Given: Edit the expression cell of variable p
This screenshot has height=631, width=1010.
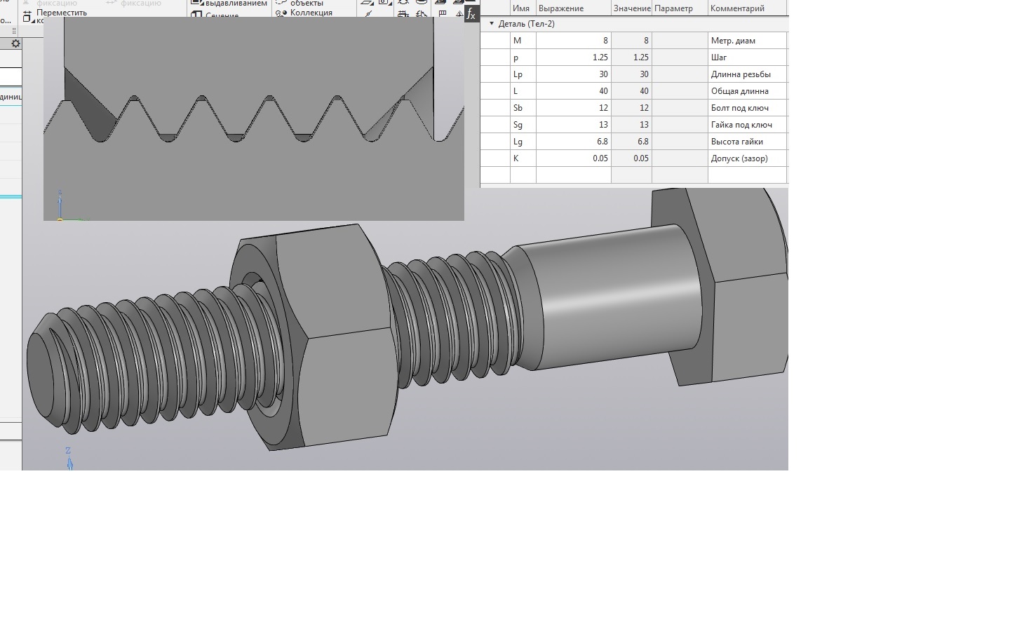Looking at the screenshot, I should [574, 57].
